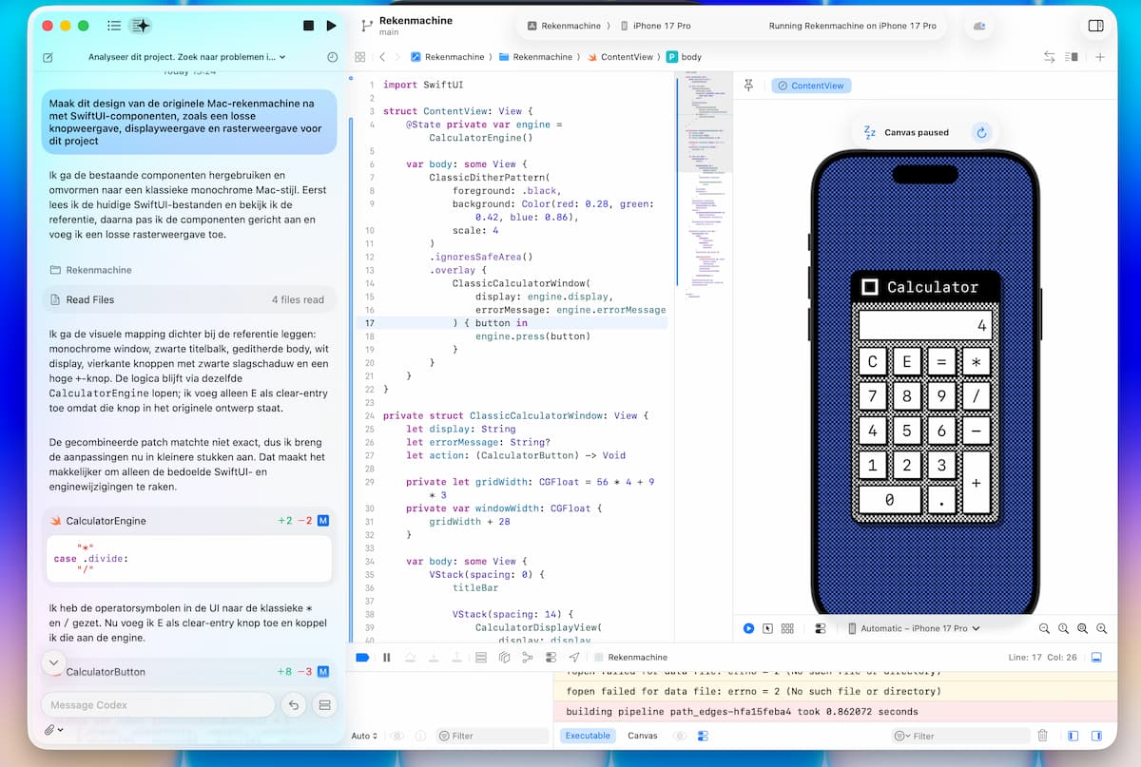Show the project navigator list view
The image size is (1141, 767).
tap(114, 26)
